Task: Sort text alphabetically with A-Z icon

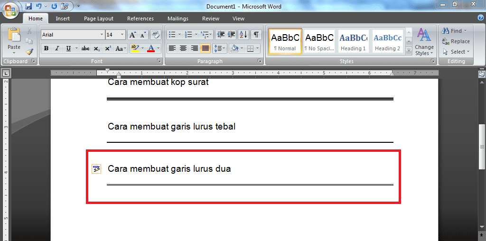Action: [x=243, y=34]
